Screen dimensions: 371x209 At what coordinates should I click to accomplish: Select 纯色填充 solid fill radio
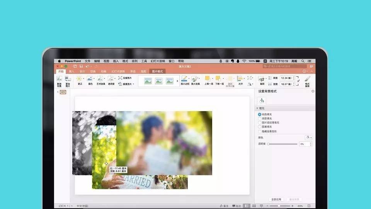(x=260, y=114)
